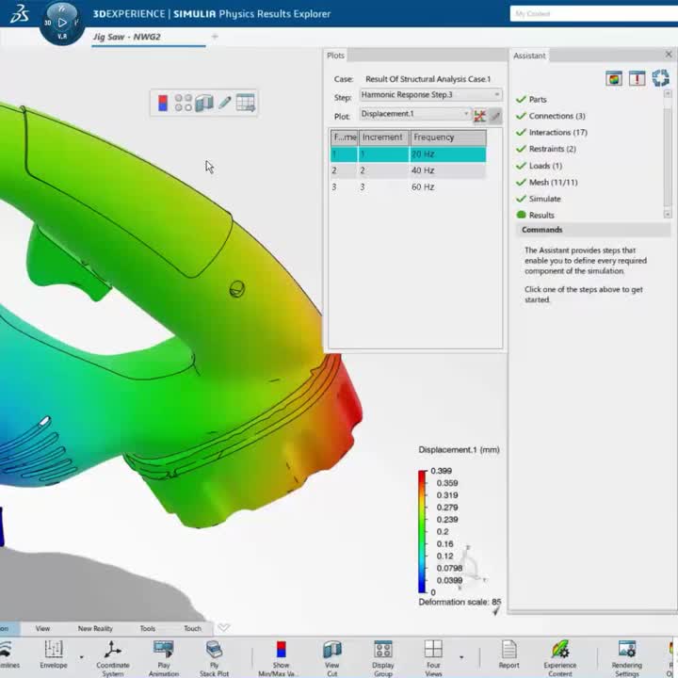Toggle Show Min/Max Values in bottom toolbar
This screenshot has height=678, width=678.
tap(281, 657)
